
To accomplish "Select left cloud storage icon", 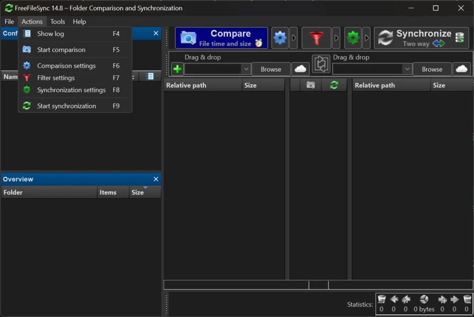I will tap(300, 69).
